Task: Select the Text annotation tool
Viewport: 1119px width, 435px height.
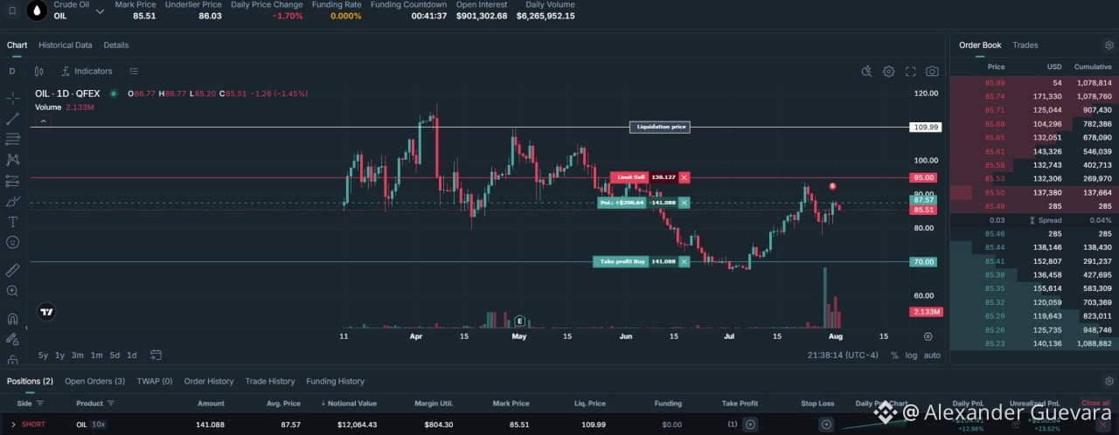Action: (x=12, y=222)
